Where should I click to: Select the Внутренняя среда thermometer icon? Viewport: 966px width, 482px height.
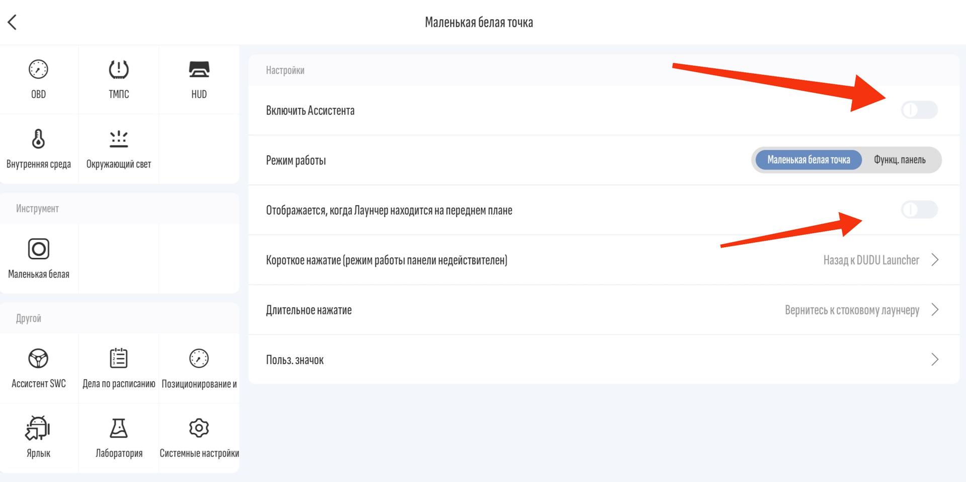38,139
